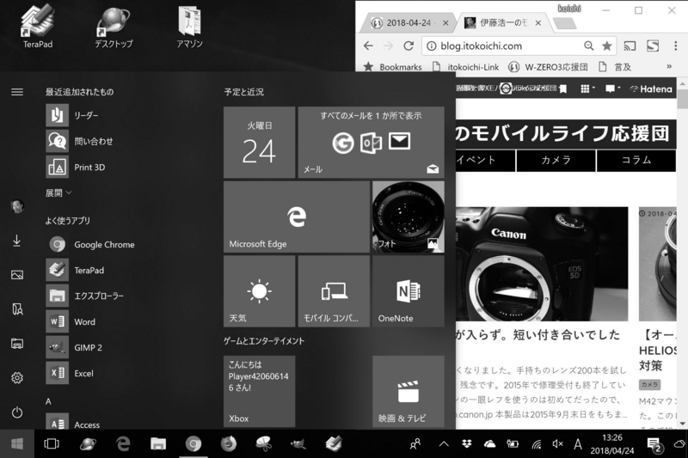This screenshot has height=458, width=688.
Task: Open the 天気 weather tile
Action: click(260, 291)
